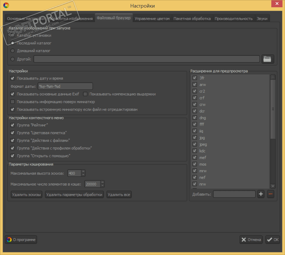
Task: Click the extensions list scrollbar thumb
Action: pos(273,109)
